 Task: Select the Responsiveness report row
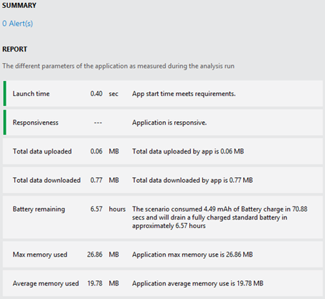(x=163, y=123)
